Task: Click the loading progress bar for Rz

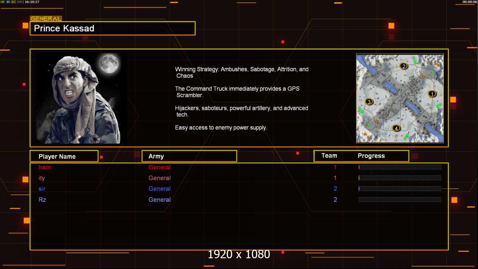Action: (x=400, y=200)
